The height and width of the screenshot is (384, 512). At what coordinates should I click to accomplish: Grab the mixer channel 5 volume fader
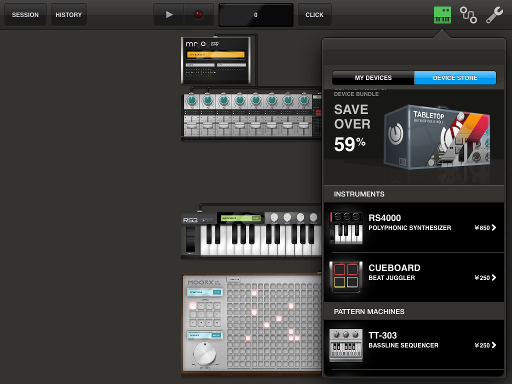pyautogui.click(x=255, y=126)
